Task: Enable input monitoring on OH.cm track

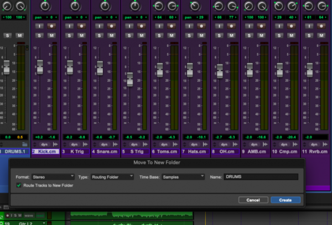Action: (x=219, y=26)
